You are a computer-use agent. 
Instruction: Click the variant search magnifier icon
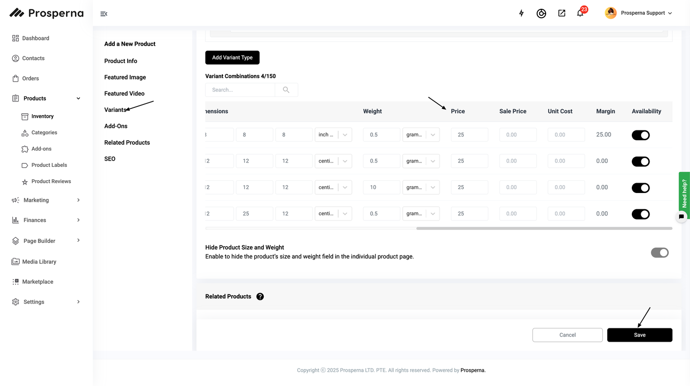[286, 90]
